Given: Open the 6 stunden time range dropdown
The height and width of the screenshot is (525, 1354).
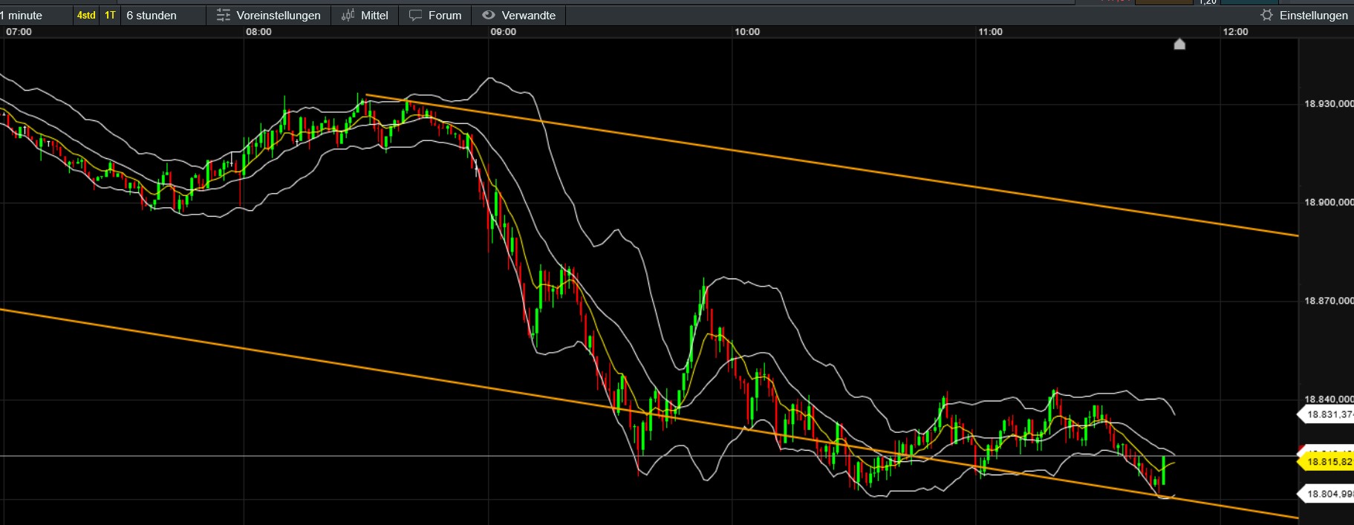Looking at the screenshot, I should tap(152, 15).
